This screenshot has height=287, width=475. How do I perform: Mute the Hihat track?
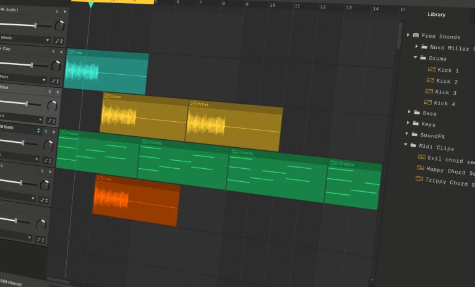click(58, 92)
